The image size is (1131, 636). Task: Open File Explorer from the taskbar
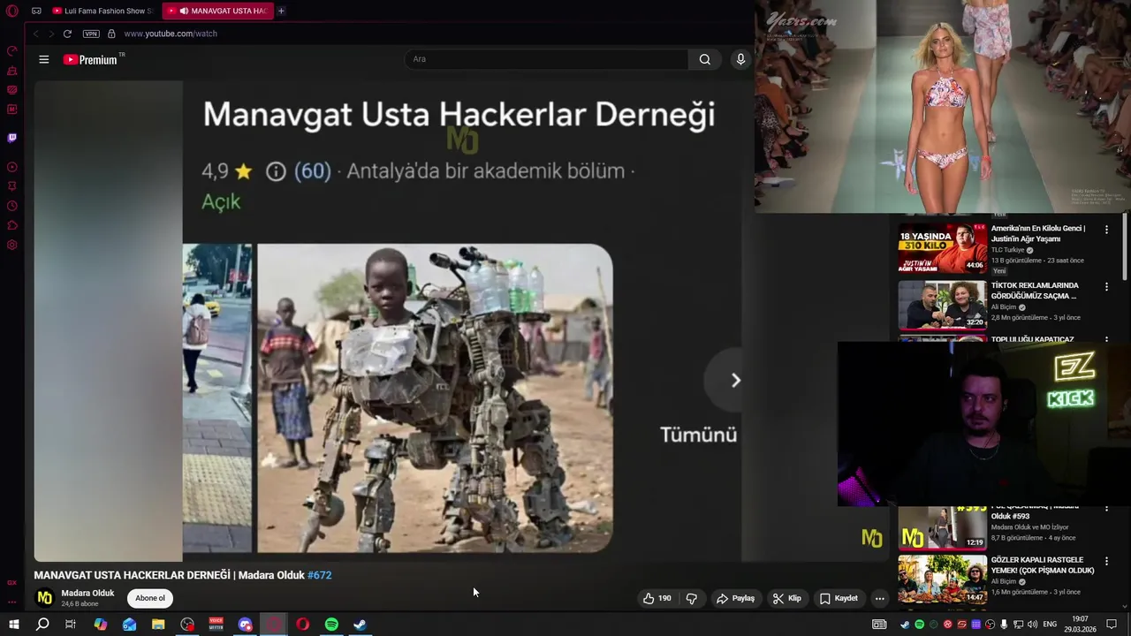coord(158,625)
